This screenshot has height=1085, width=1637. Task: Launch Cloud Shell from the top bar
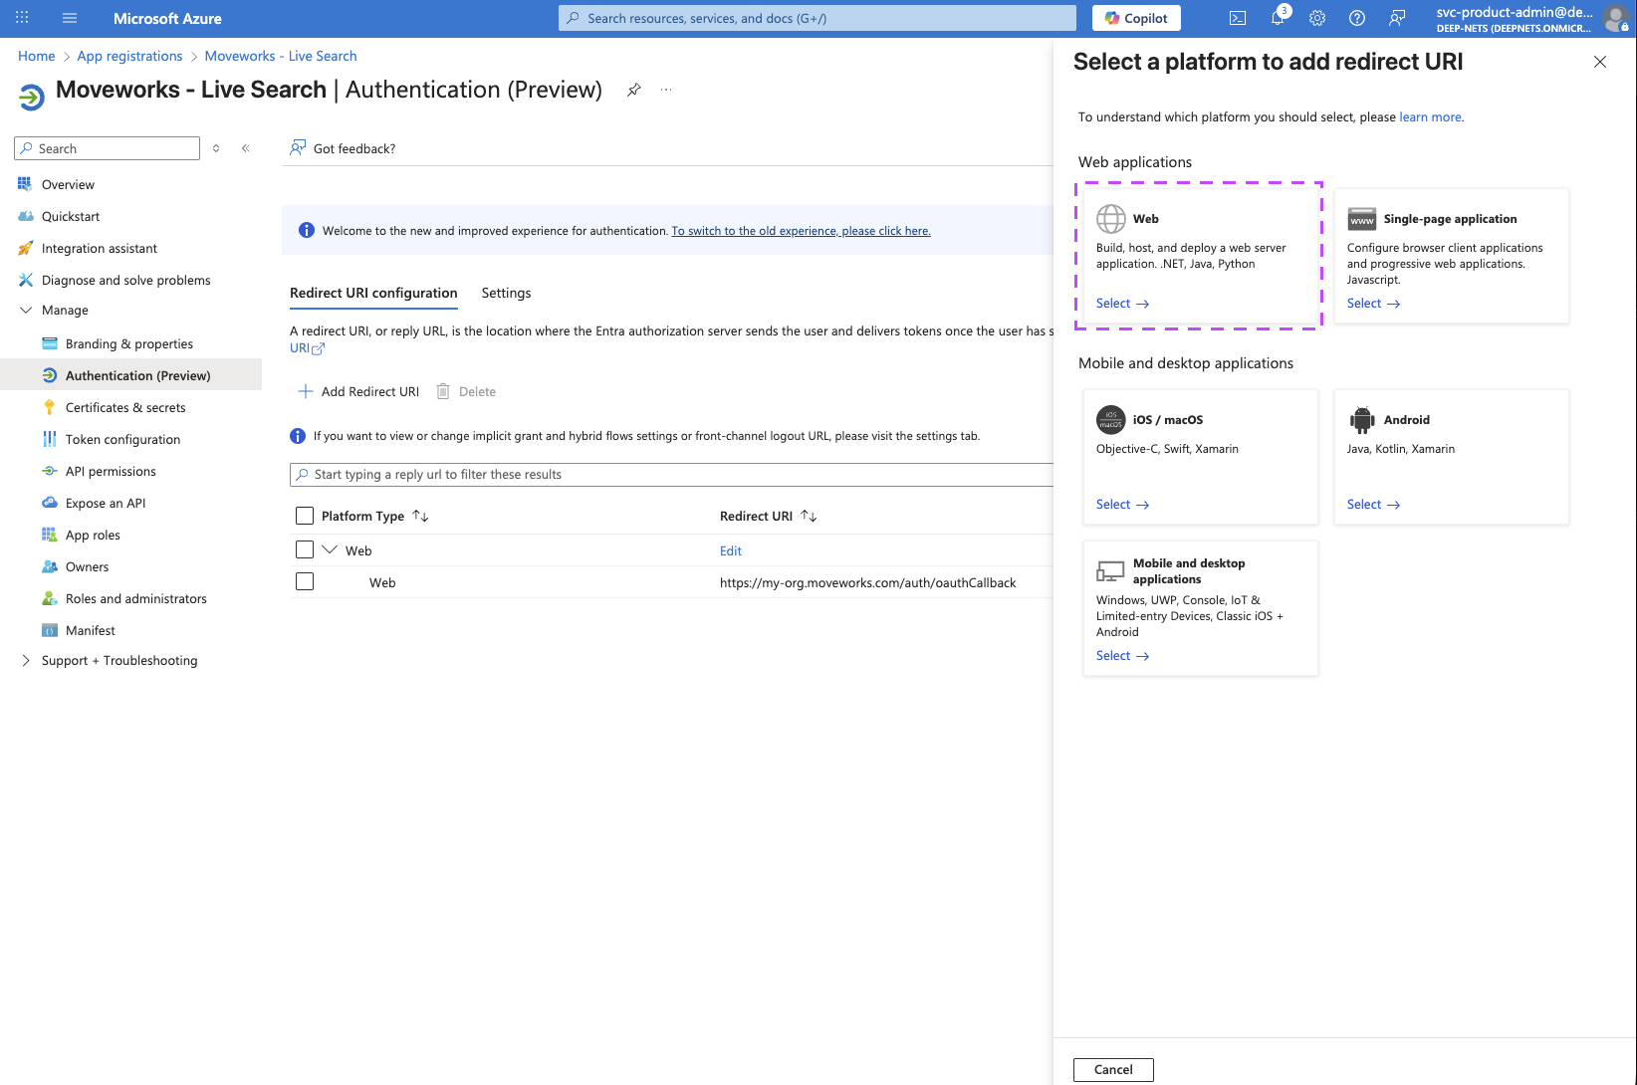pyautogui.click(x=1238, y=18)
